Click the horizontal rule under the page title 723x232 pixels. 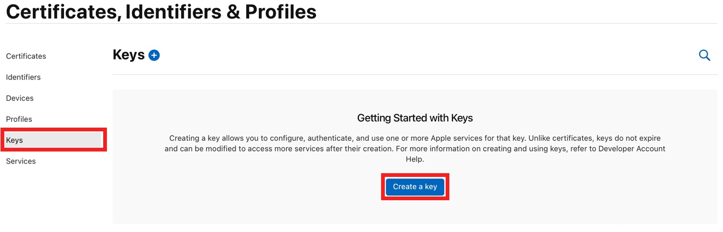(361, 23)
